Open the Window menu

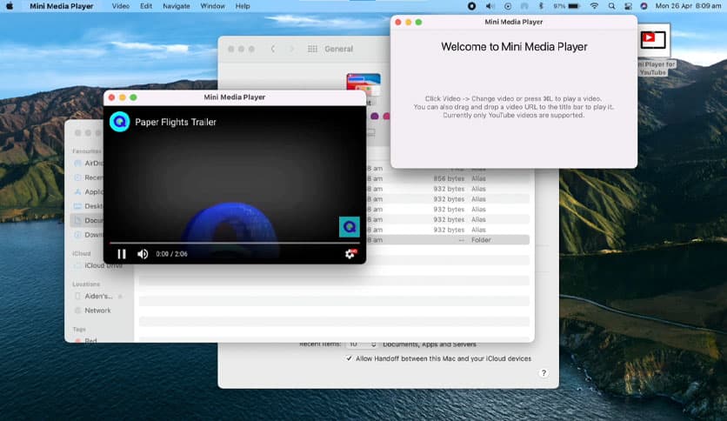coord(212,6)
